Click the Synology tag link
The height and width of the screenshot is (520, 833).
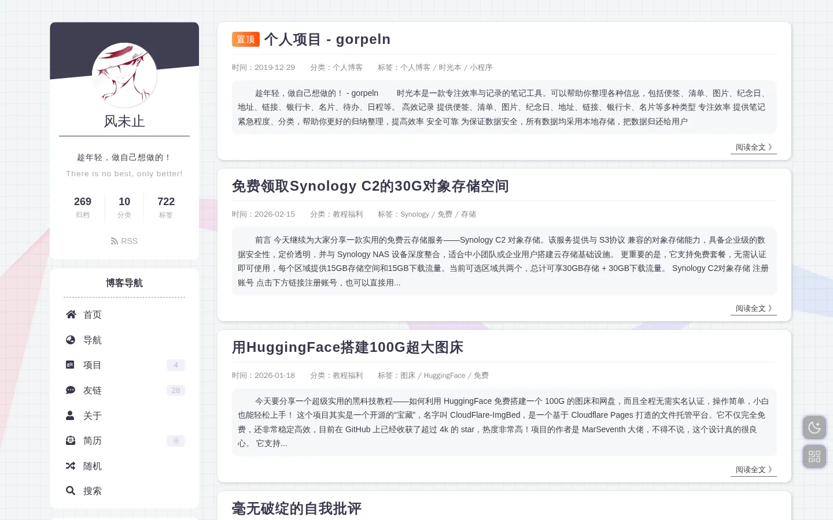(x=415, y=214)
